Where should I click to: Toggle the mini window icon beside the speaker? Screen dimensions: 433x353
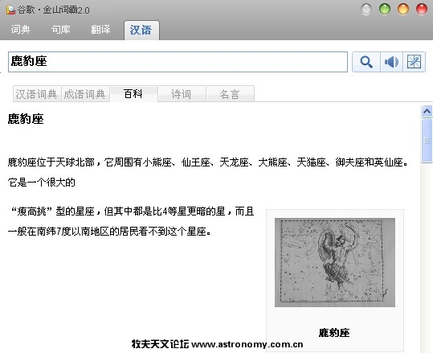click(x=414, y=62)
